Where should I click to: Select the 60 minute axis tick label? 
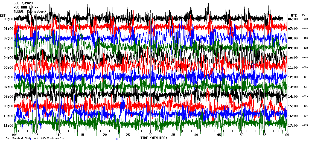(287, 135)
